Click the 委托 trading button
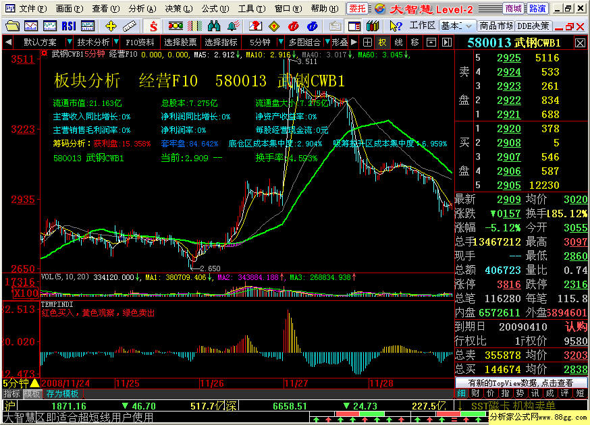The width and height of the screenshot is (590, 425). coord(356,8)
